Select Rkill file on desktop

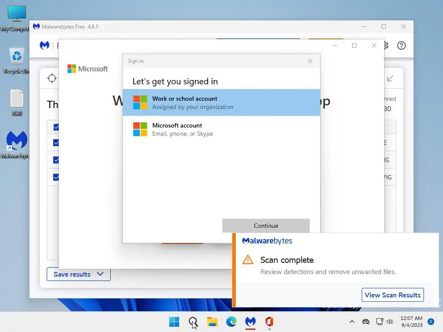[x=17, y=102]
